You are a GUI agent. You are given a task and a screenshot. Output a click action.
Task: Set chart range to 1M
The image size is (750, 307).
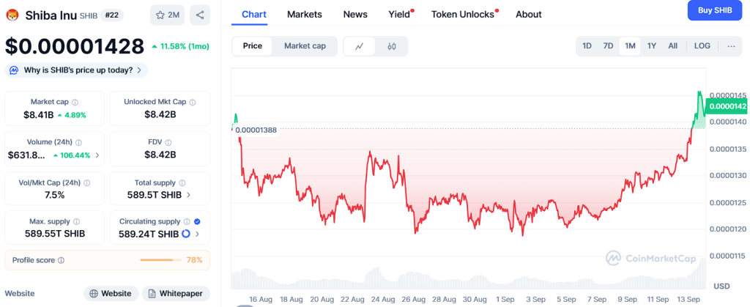630,46
